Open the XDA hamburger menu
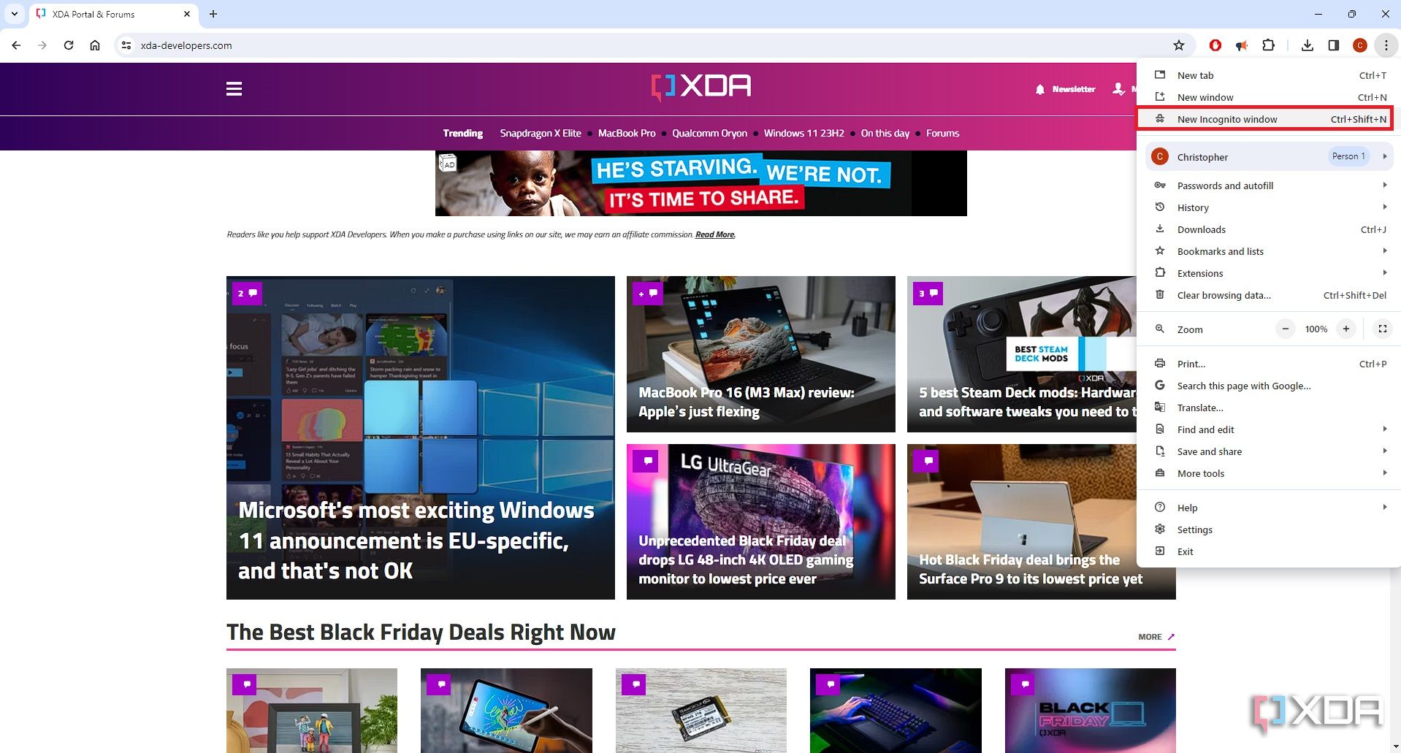The image size is (1401, 753). (234, 89)
